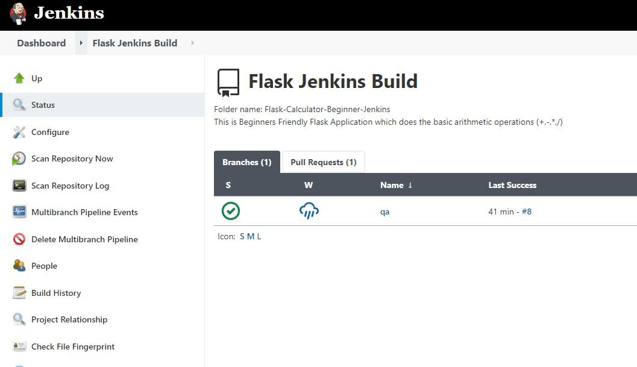Screen dimensions: 637x367
Task: Open Scan Repository Log via its terminal icon
Action: pos(18,186)
